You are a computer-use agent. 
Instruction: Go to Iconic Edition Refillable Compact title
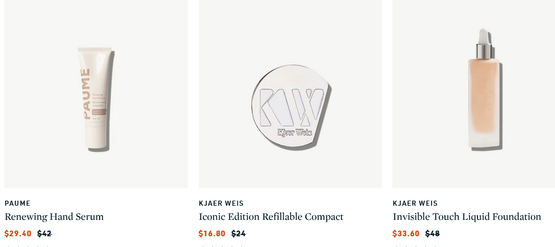tap(271, 216)
